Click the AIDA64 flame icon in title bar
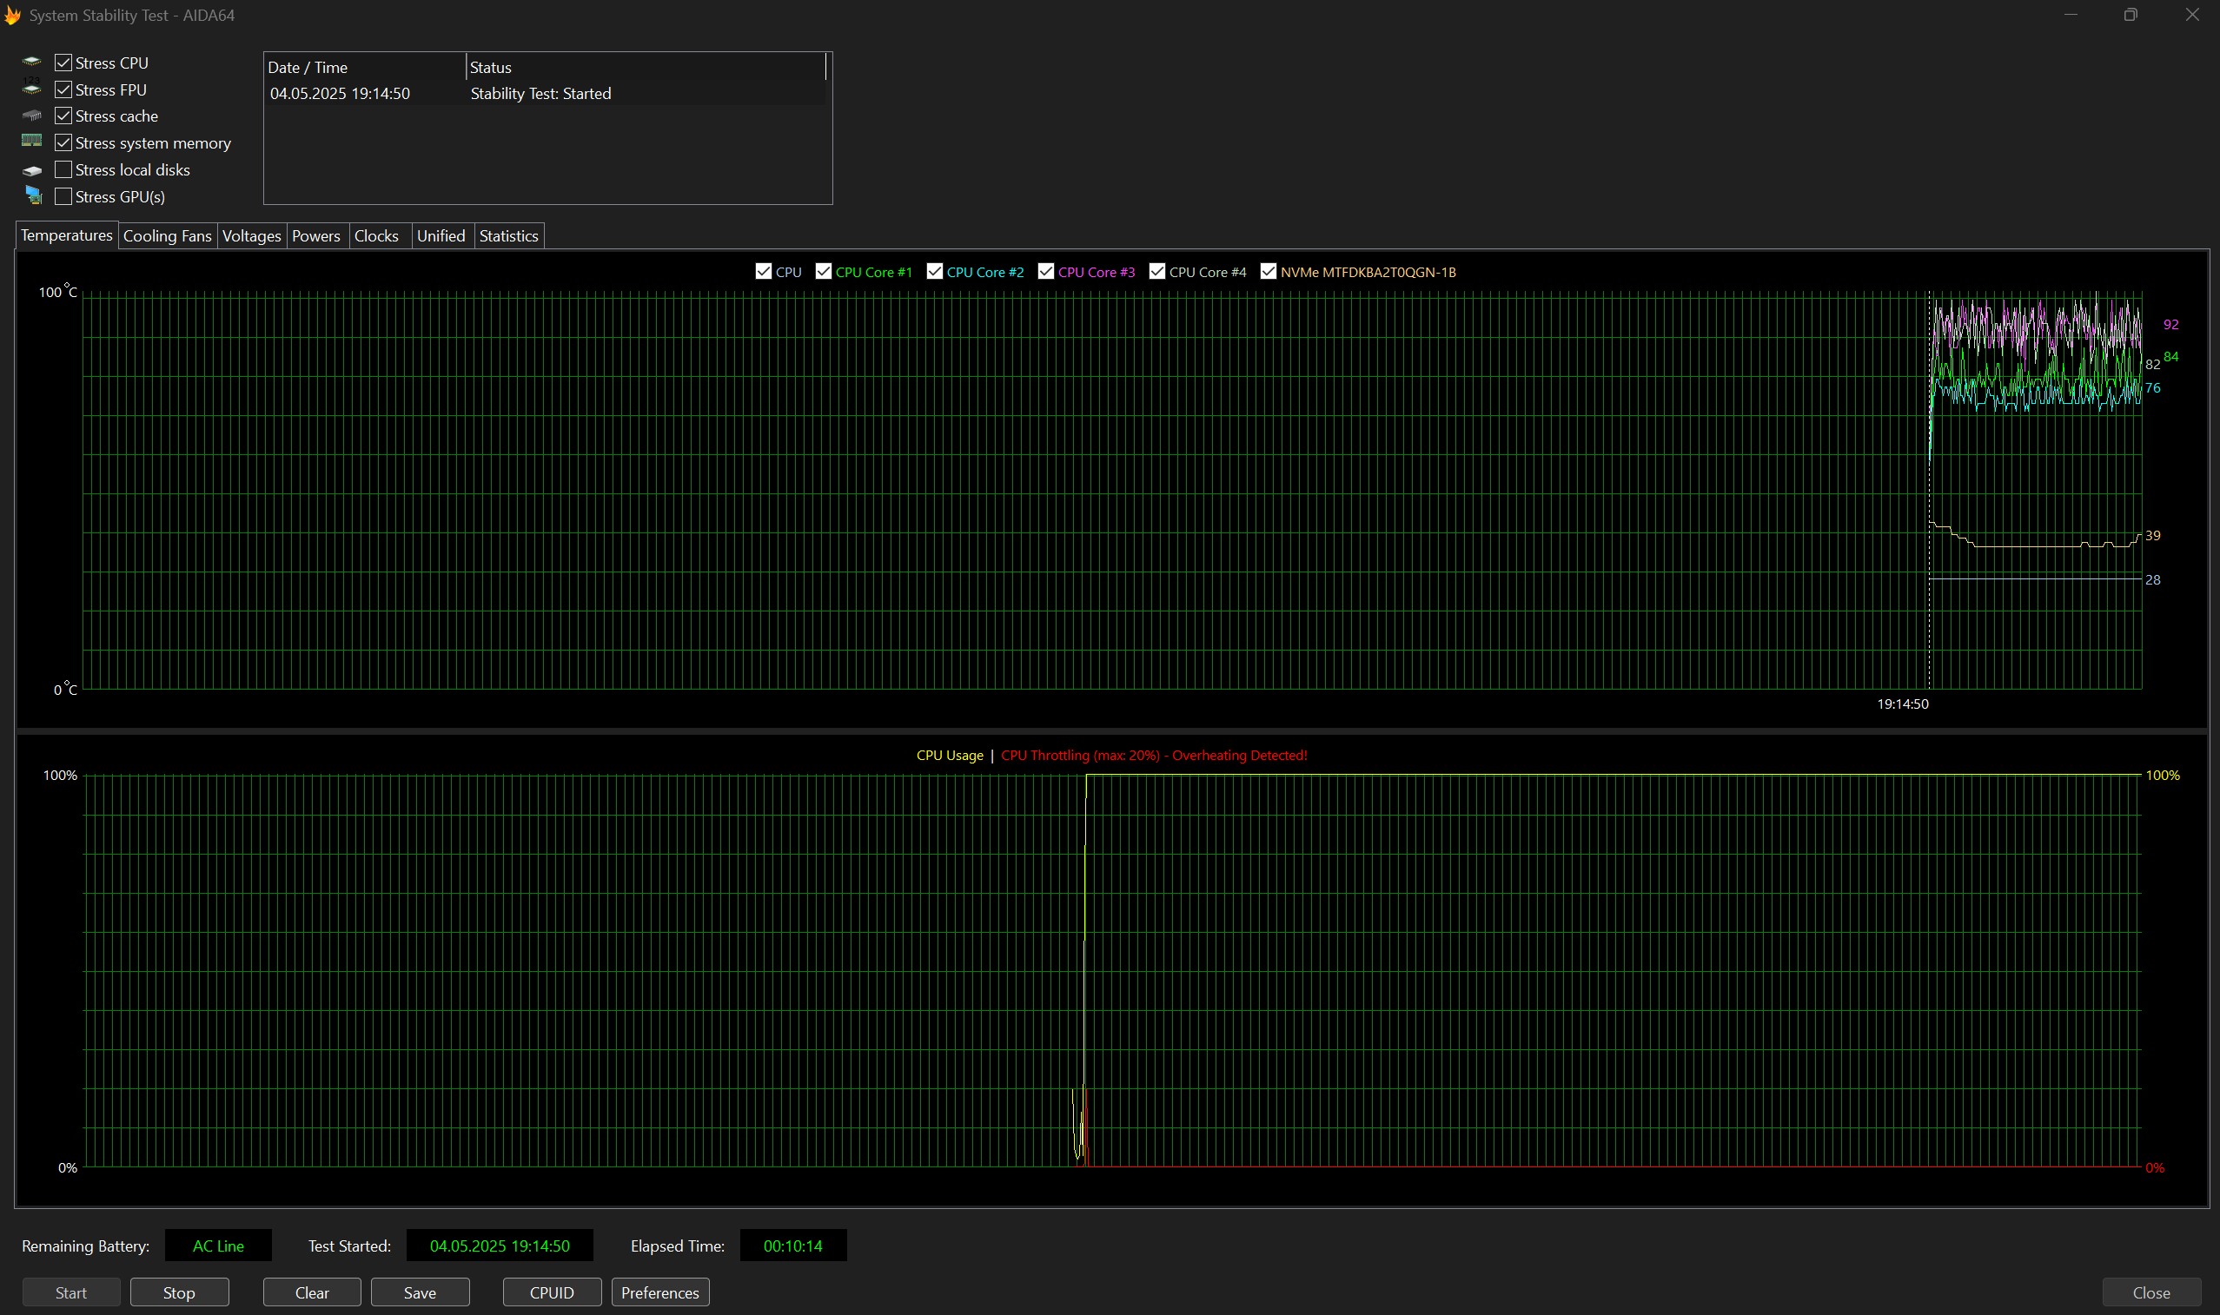 [x=12, y=15]
